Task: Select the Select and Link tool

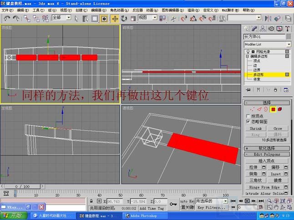Action: tap(27, 19)
